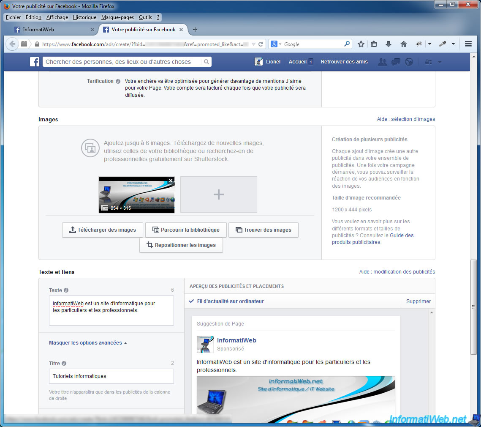Image resolution: width=481 pixels, height=427 pixels.
Task: Click the Titre field with Tutoriels informatiques
Action: point(111,376)
